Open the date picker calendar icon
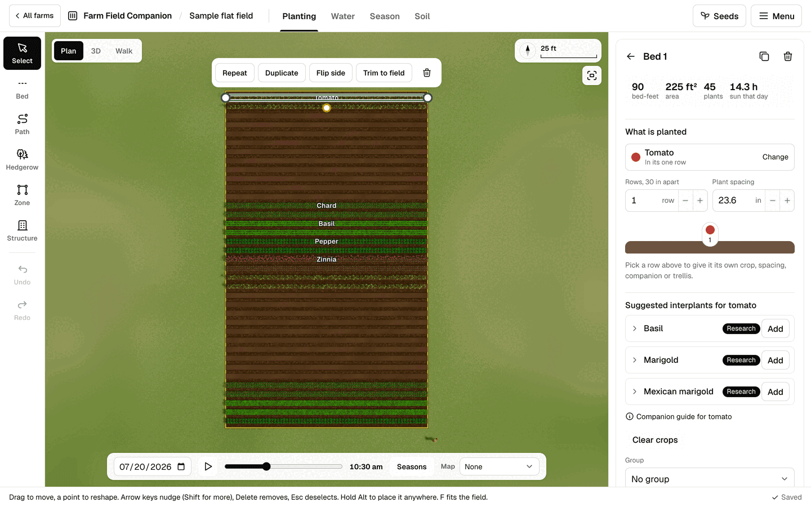 pyautogui.click(x=181, y=466)
